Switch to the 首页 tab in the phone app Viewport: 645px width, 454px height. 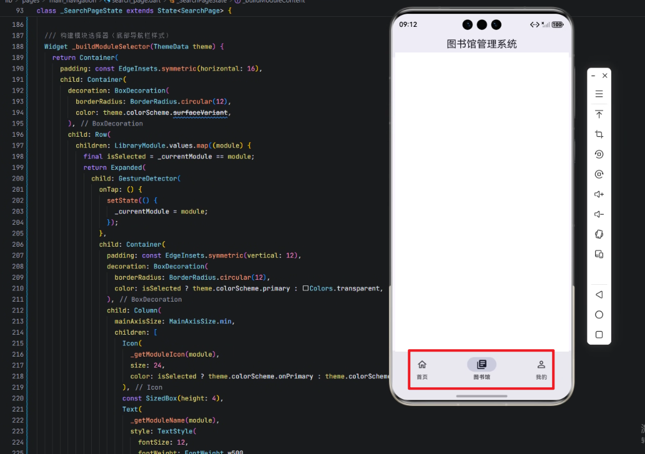click(x=422, y=370)
